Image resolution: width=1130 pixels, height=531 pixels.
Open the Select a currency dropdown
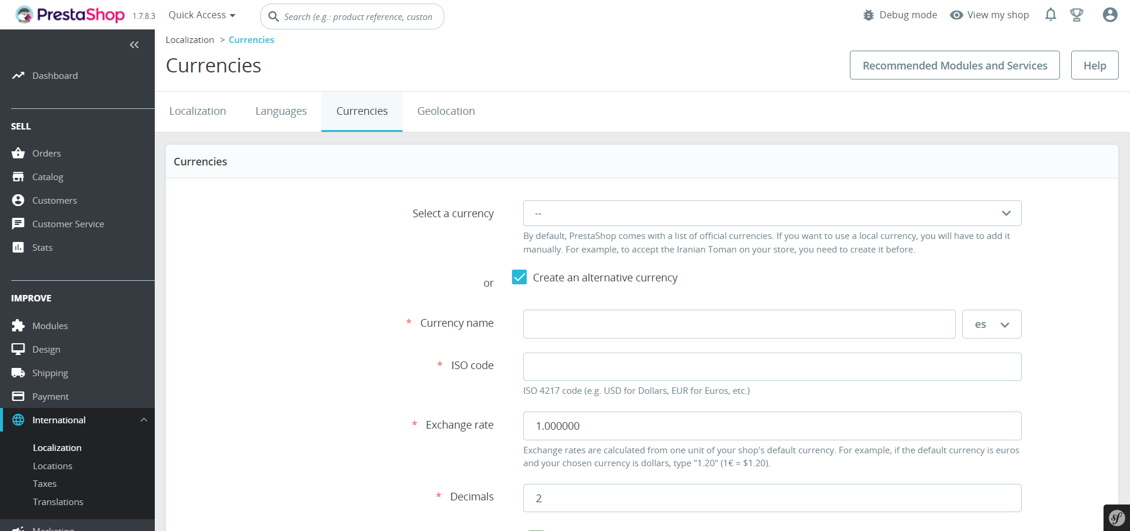coord(772,213)
